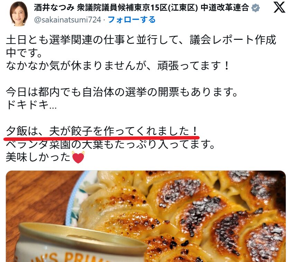This screenshot has height=262, width=292.
Task: Click the red-underlined 夕飯は line
Action: tap(102, 131)
